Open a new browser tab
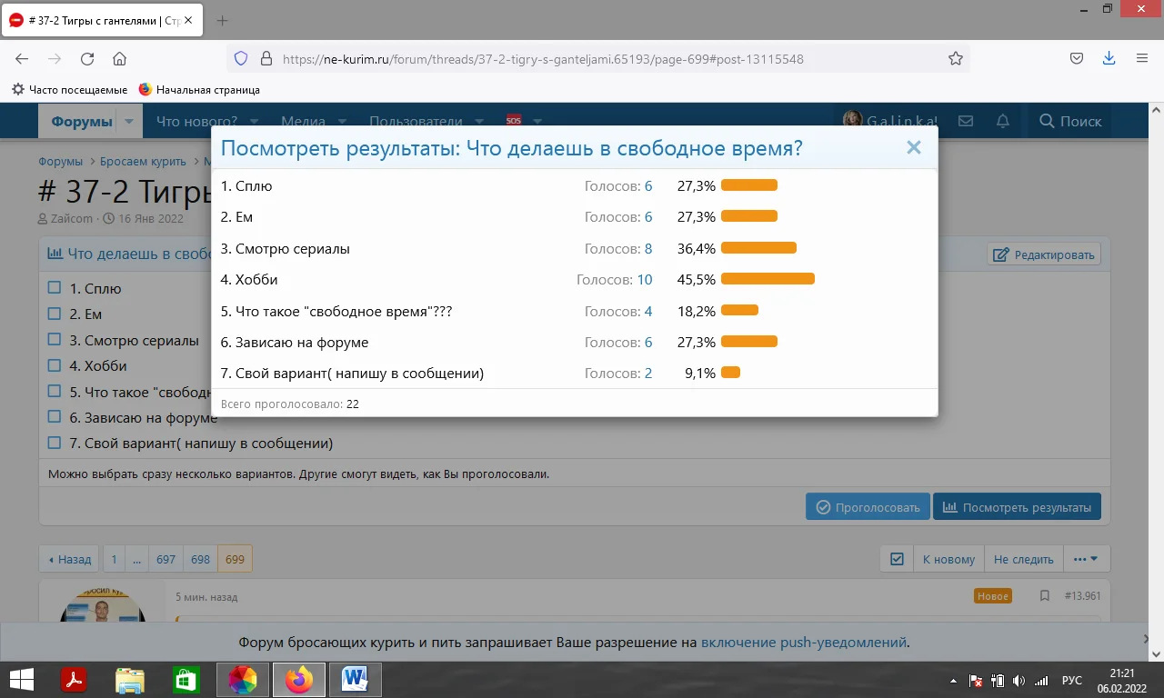 pyautogui.click(x=223, y=20)
